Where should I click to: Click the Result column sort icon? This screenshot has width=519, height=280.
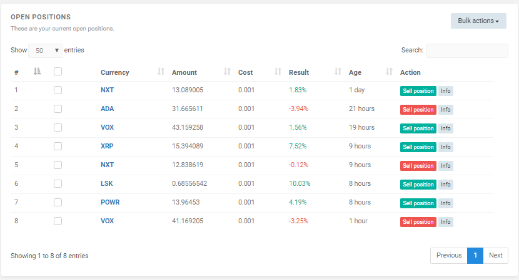[338, 72]
